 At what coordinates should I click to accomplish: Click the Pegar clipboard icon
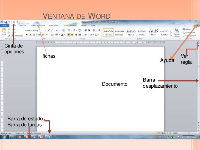point(4,30)
